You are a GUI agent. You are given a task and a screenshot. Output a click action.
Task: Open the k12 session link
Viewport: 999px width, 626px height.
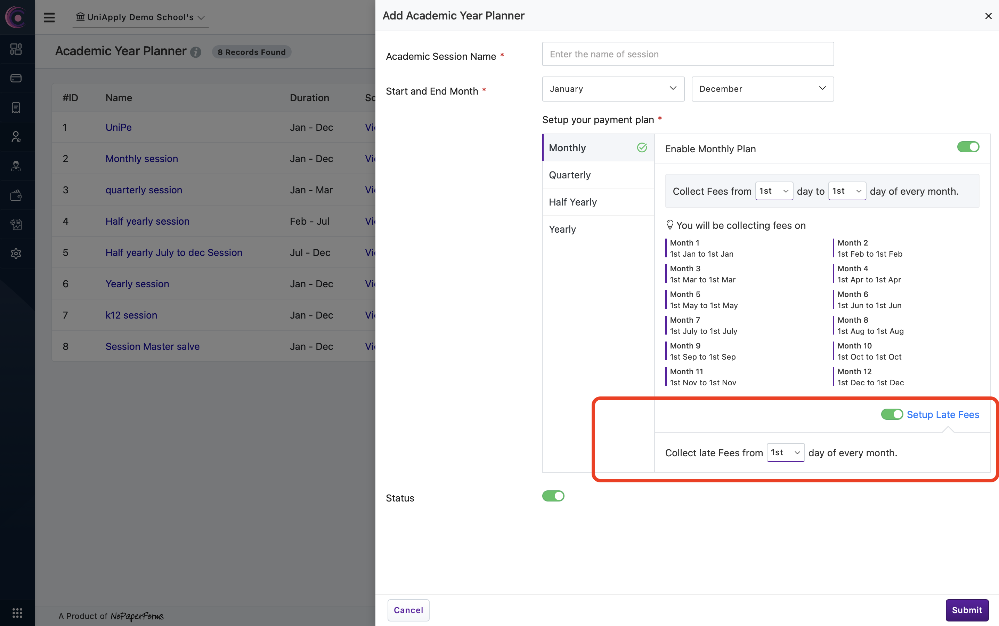pyautogui.click(x=131, y=315)
